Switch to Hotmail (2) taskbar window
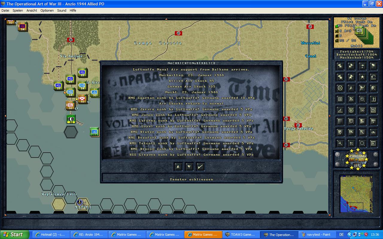 [51, 235]
